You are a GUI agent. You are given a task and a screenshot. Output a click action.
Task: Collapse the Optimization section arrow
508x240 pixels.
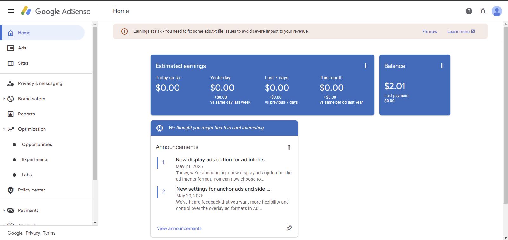pyautogui.click(x=4, y=129)
